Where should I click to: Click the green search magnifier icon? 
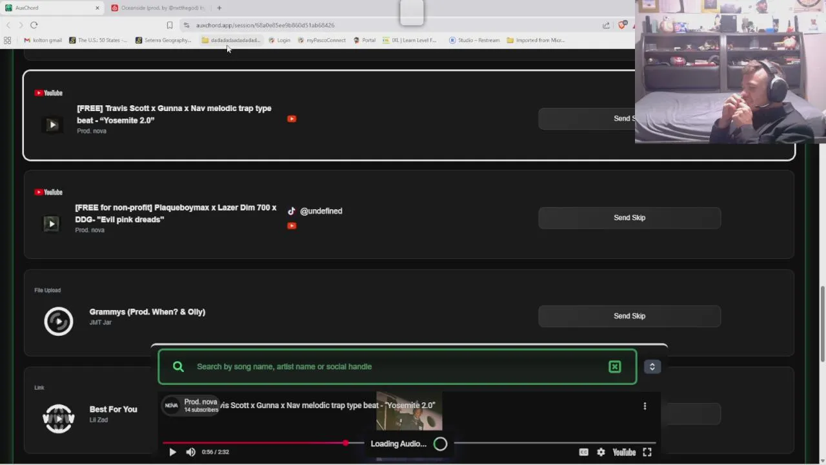[179, 366]
